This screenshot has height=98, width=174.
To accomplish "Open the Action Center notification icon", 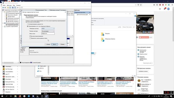I will coord(171,96).
